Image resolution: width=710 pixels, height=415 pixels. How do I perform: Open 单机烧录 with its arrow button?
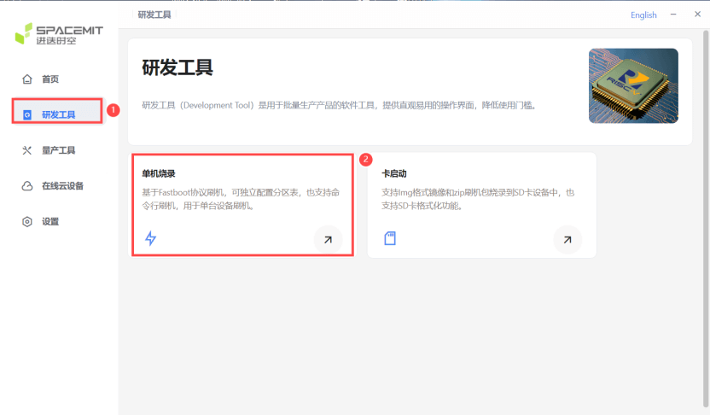coord(328,240)
